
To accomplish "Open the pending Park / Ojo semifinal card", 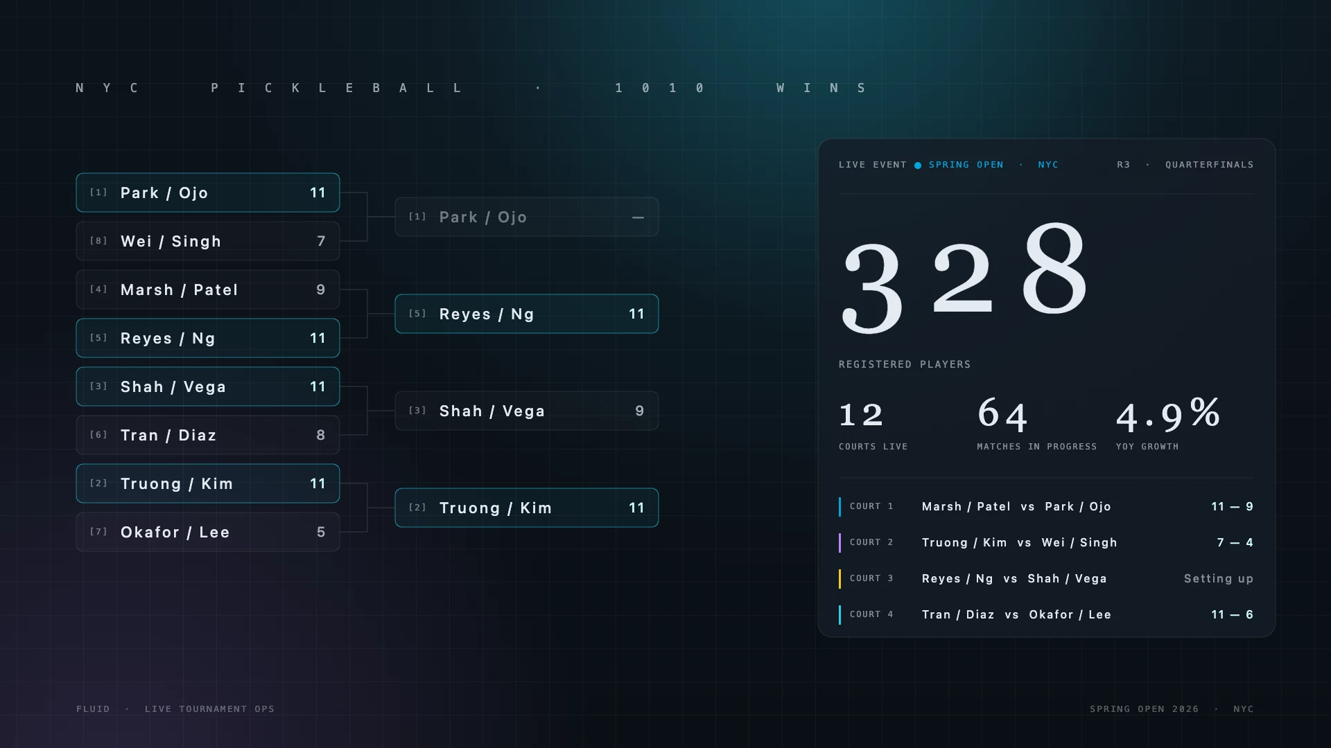I will [x=527, y=217].
